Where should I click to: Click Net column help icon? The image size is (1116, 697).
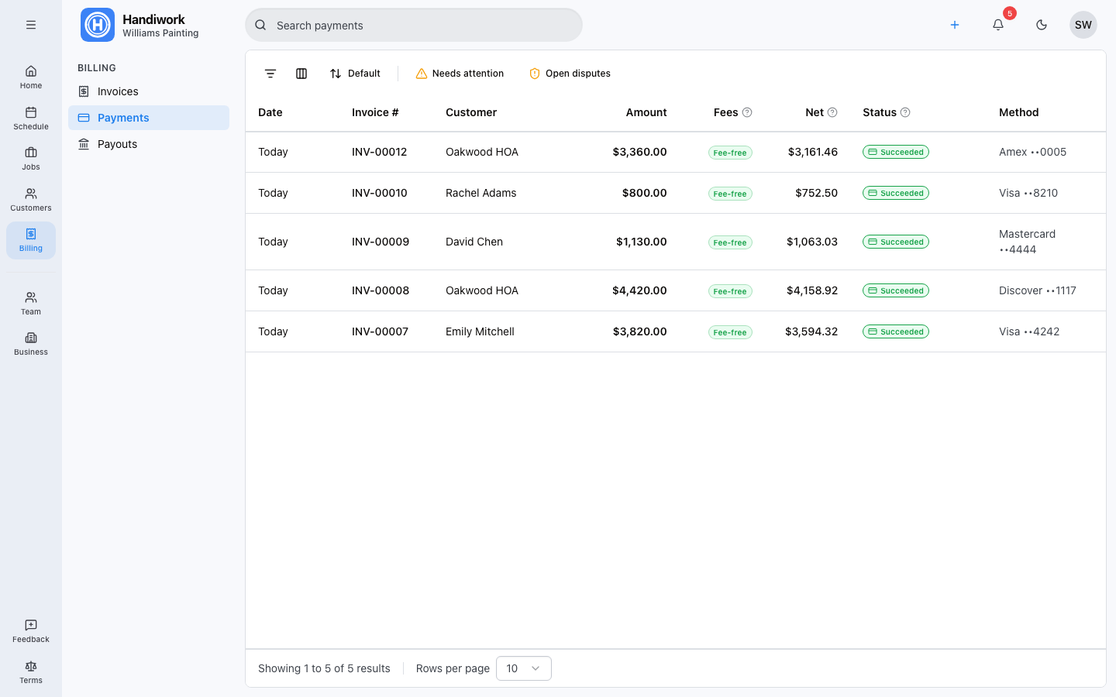832,112
